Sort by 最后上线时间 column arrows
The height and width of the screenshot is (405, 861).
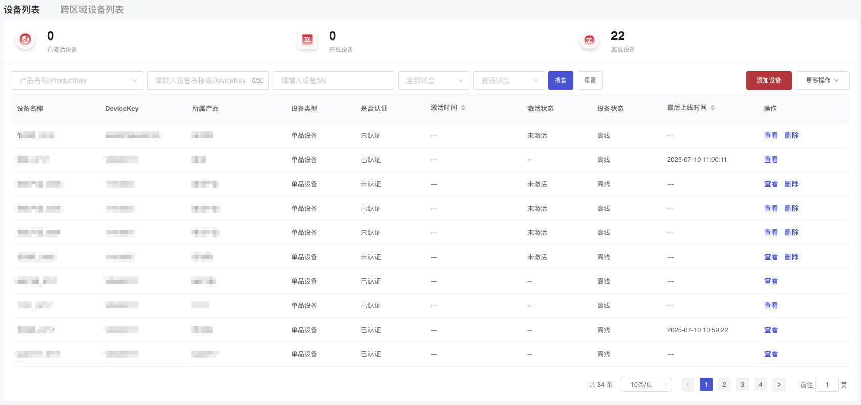[x=712, y=108]
